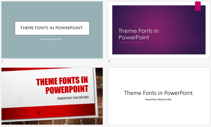Click the black 'Theme Fonts in PowerPoint' title on the white slide
This screenshot has height=127, width=211.
[x=158, y=93]
